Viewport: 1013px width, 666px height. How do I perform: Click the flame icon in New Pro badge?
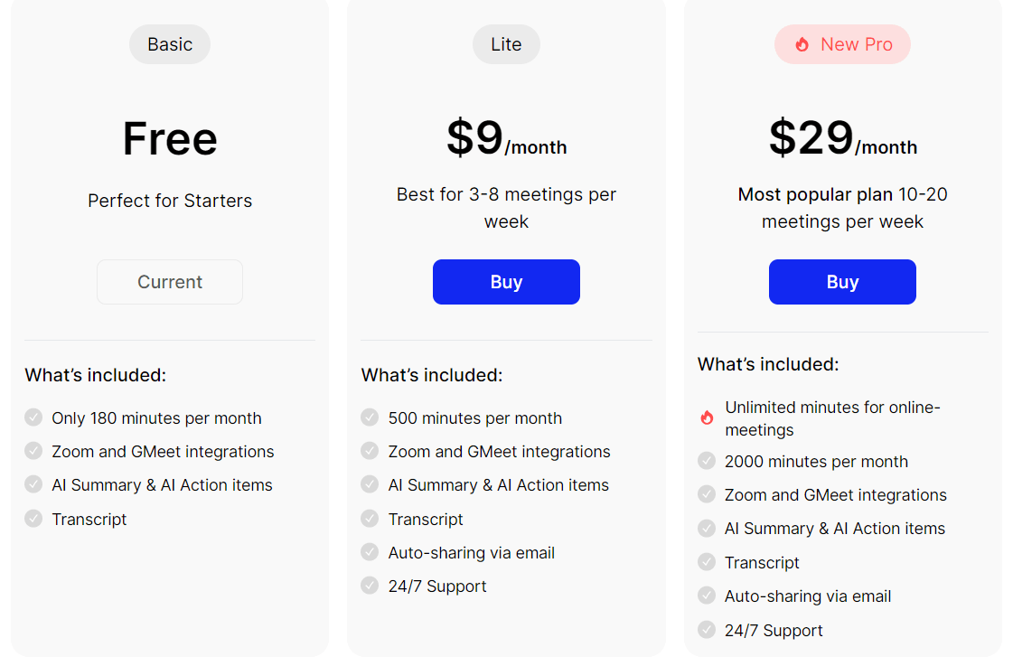coord(802,44)
